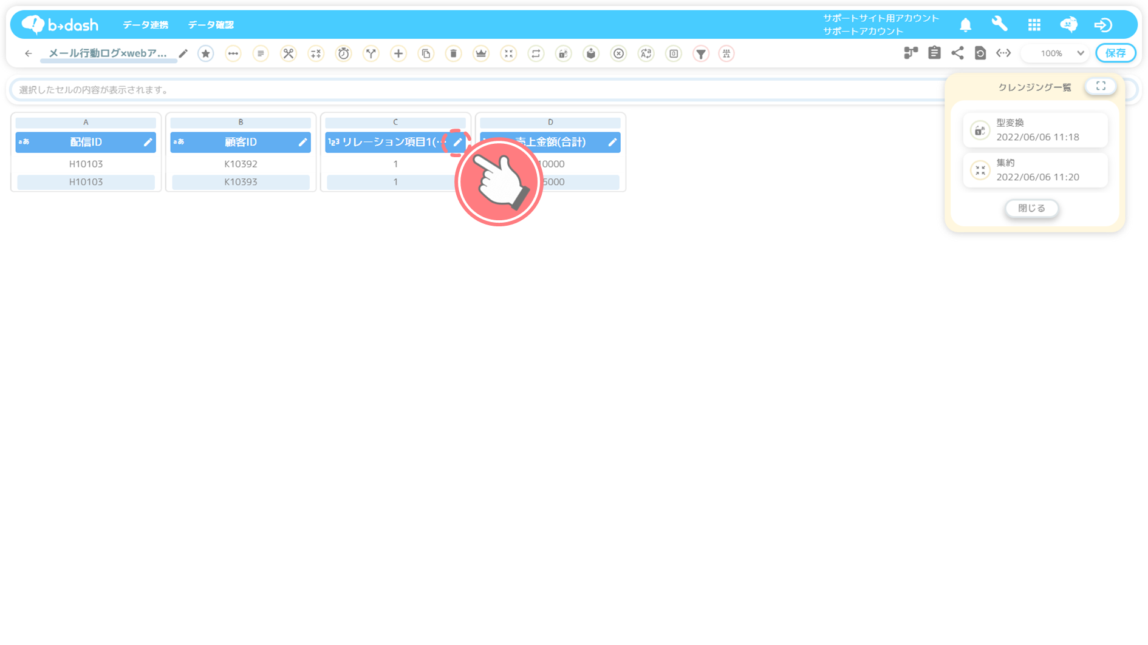Click the plus add icon in toolbar
Screen dimensions: 1148x645
pyautogui.click(x=398, y=53)
